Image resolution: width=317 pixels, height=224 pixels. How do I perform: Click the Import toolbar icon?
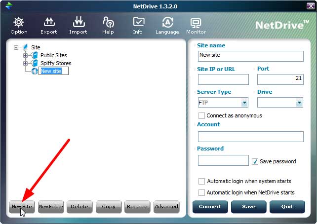click(79, 22)
